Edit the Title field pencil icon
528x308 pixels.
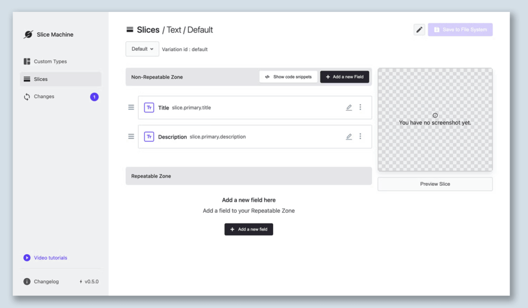pyautogui.click(x=349, y=108)
